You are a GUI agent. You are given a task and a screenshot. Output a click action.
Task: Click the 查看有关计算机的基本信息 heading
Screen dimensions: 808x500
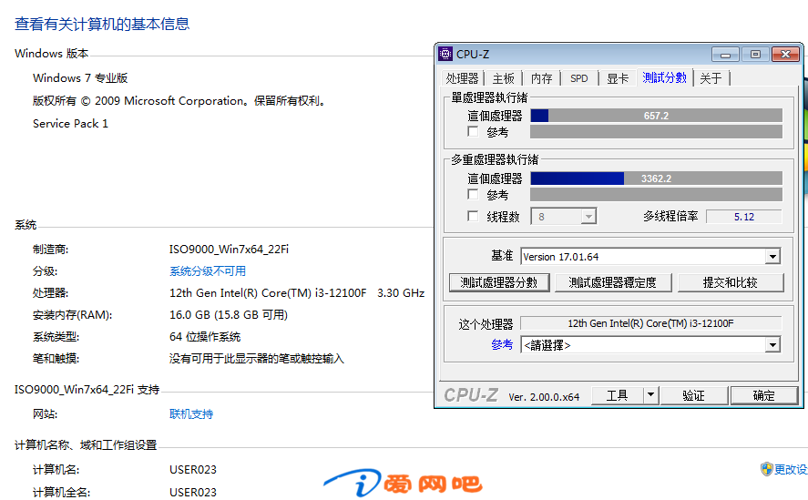point(102,24)
